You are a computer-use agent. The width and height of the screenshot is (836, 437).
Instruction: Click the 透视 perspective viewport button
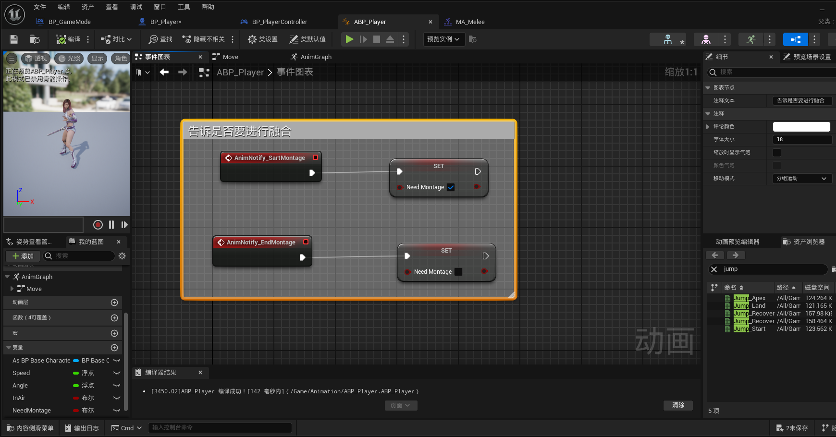(x=36, y=59)
